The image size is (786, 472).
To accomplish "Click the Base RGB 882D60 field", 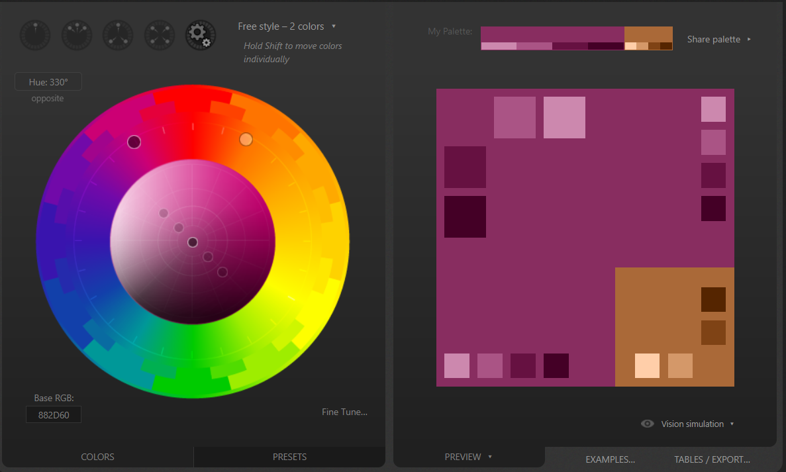I will pyautogui.click(x=54, y=414).
